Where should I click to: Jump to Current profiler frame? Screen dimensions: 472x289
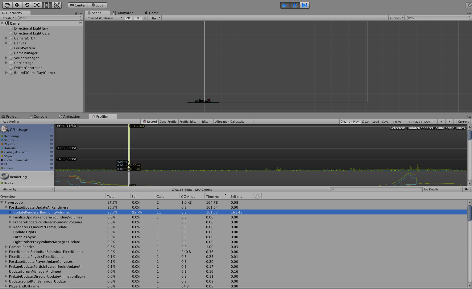(x=463, y=121)
